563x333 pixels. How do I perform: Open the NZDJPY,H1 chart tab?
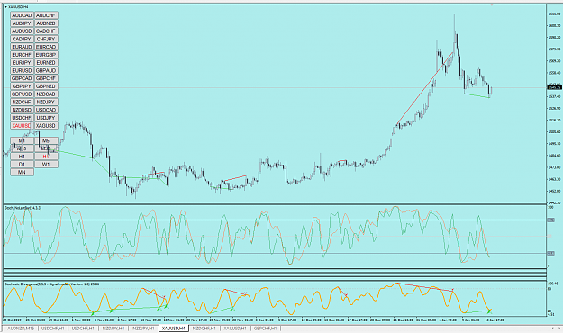click(143, 328)
